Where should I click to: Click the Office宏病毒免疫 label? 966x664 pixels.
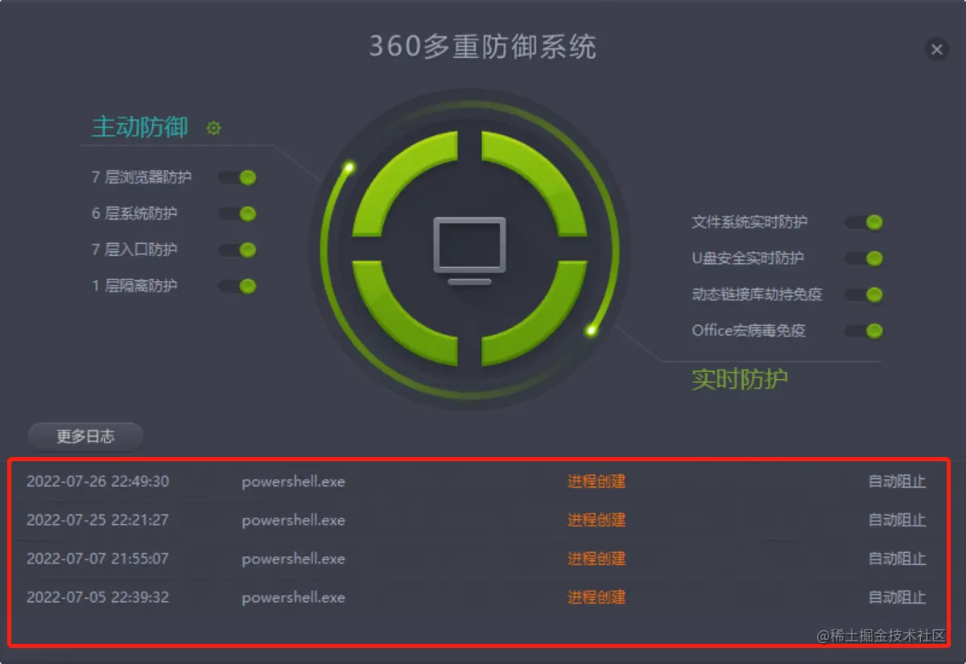(749, 331)
